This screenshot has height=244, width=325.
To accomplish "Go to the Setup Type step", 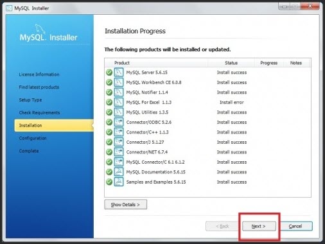I will pyautogui.click(x=30, y=100).
